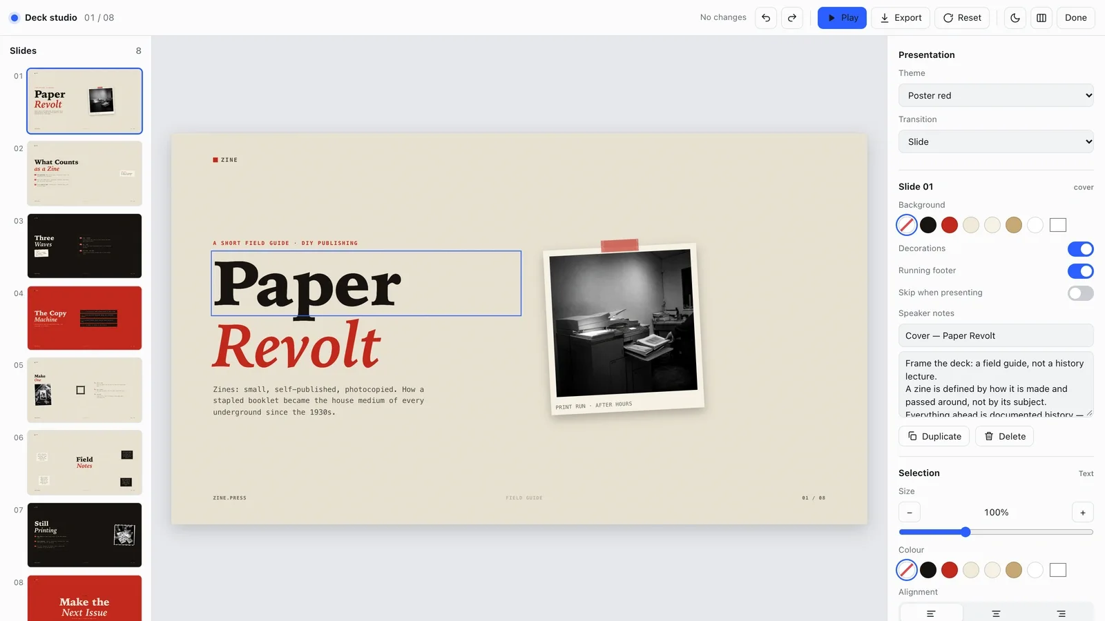Screen dimensions: 1105x621
Task: Align selected text to the left
Action: (931, 613)
